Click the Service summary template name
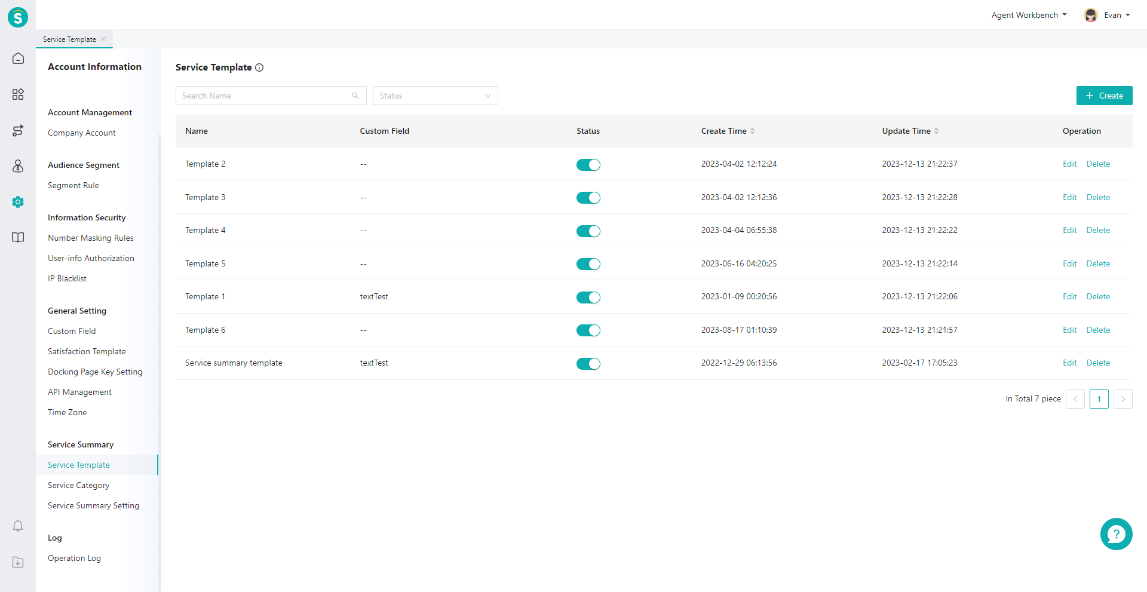This screenshot has height=592, width=1147. (x=234, y=363)
